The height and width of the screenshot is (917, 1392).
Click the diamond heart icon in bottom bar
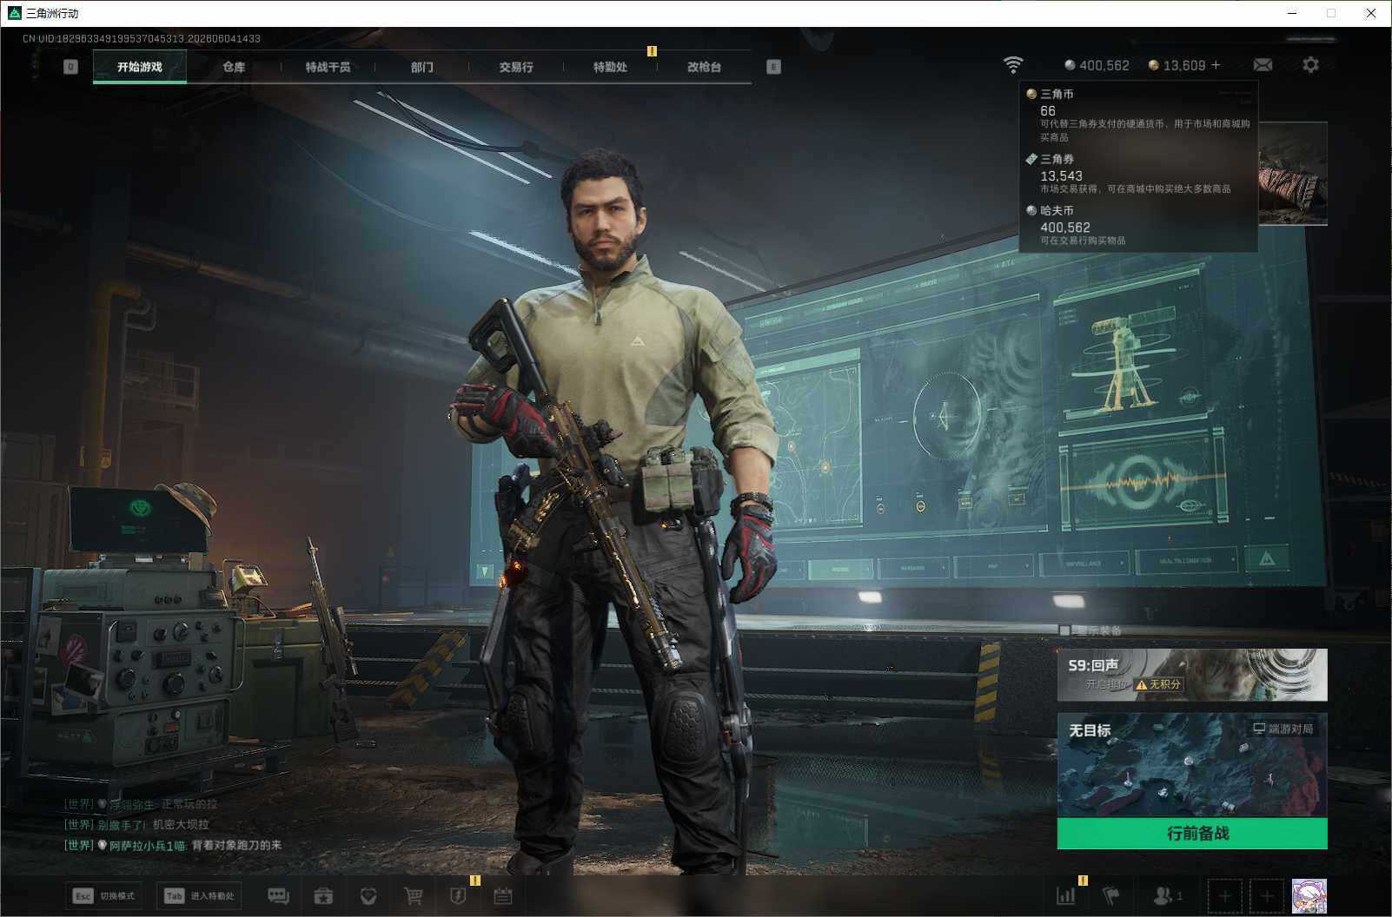click(368, 895)
